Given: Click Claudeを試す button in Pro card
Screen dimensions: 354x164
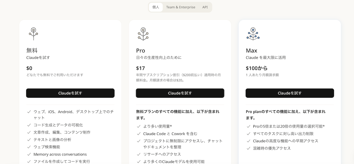Looking at the screenshot, I should click(x=180, y=93).
